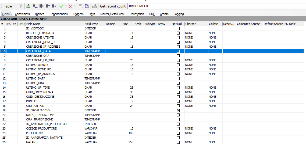
Task: Click the red X drop icon
Action: point(70,6)
